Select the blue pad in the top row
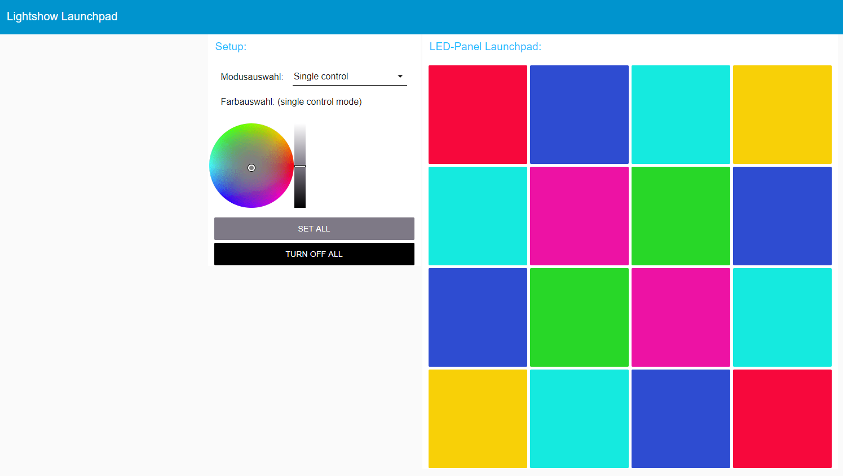 [x=579, y=114]
